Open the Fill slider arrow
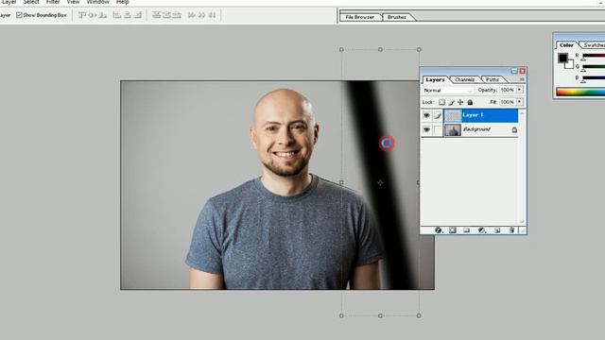The width and height of the screenshot is (605, 340). tap(520, 102)
